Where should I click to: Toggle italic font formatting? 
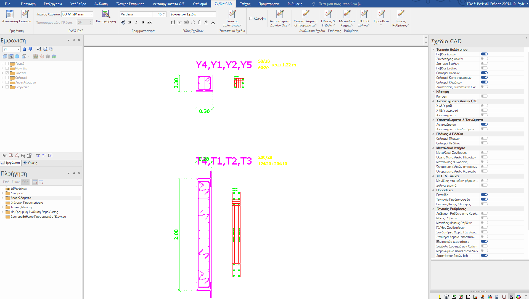tap(136, 22)
